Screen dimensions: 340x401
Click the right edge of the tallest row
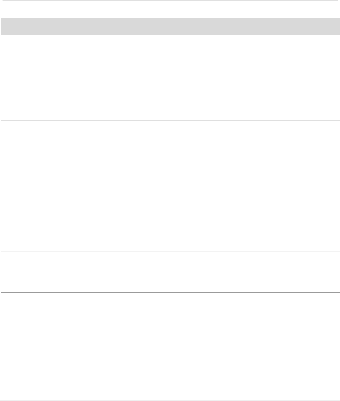(x=337, y=186)
